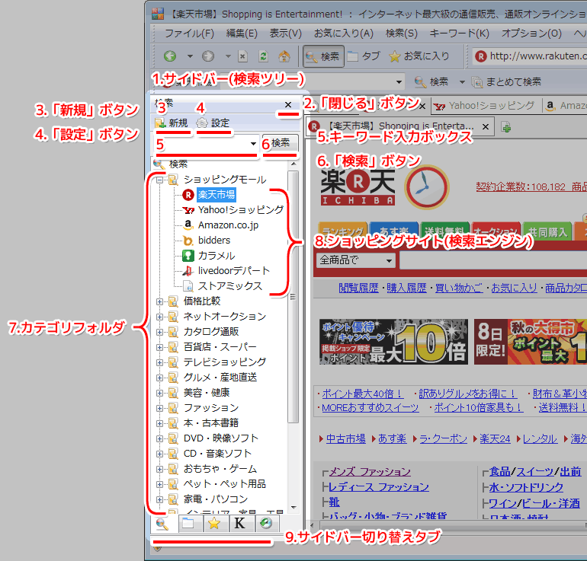Open dropdown arrow beside toolbar 検索

pos(462,81)
